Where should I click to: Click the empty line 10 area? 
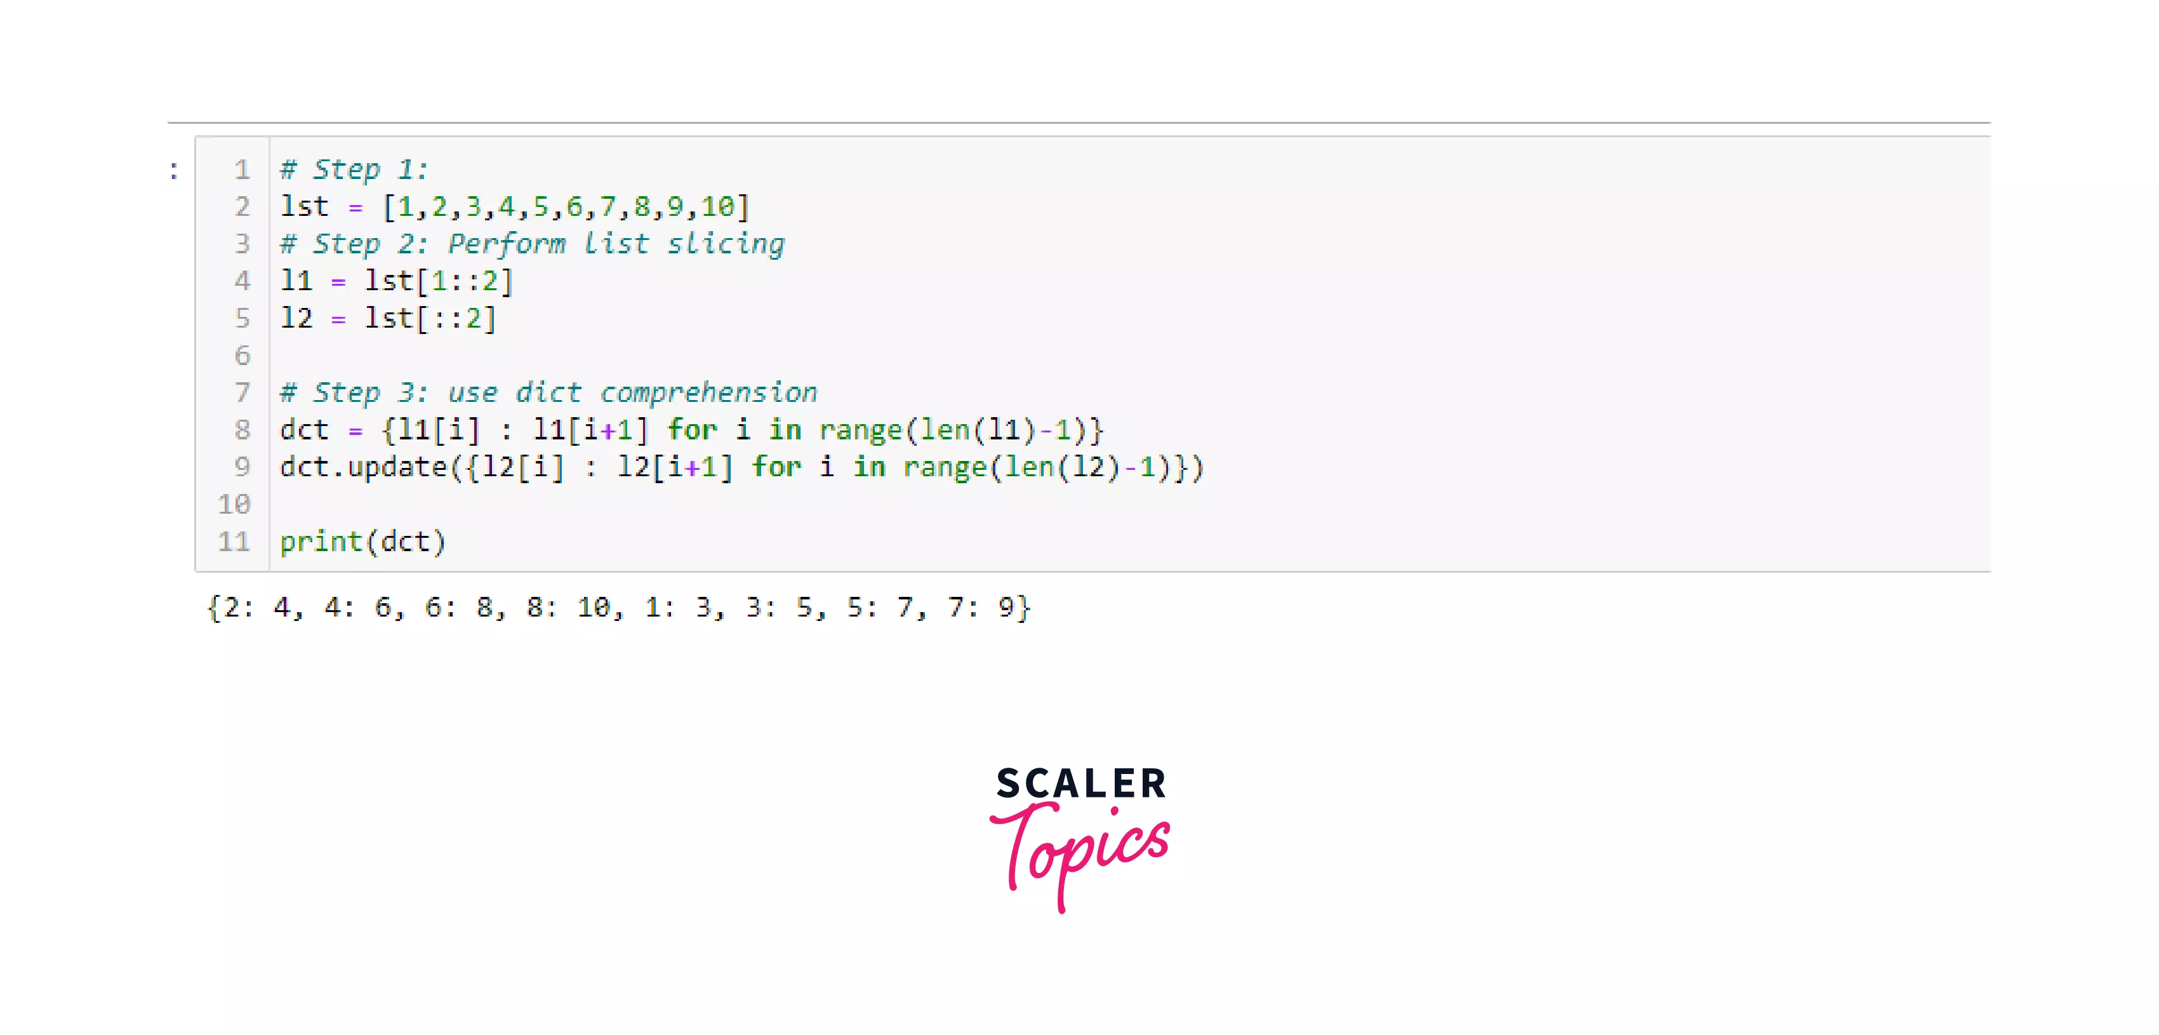(551, 504)
